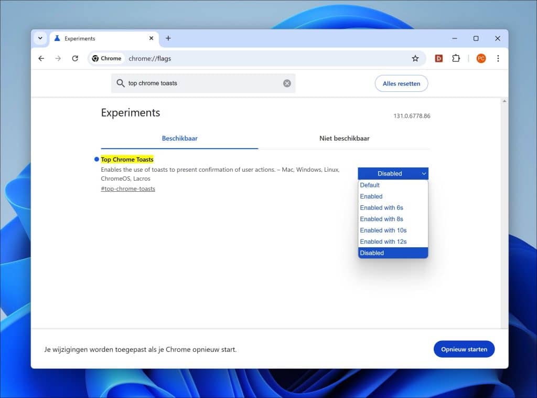Reload the page

[x=75, y=58]
